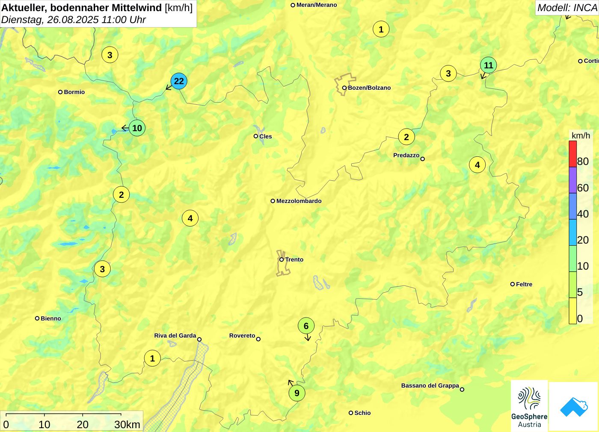599x432 pixels.
Task: Select the 2 km/h marker below the 10 marker
Action: [122, 194]
